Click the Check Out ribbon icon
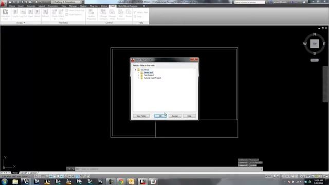 (x=61, y=14)
